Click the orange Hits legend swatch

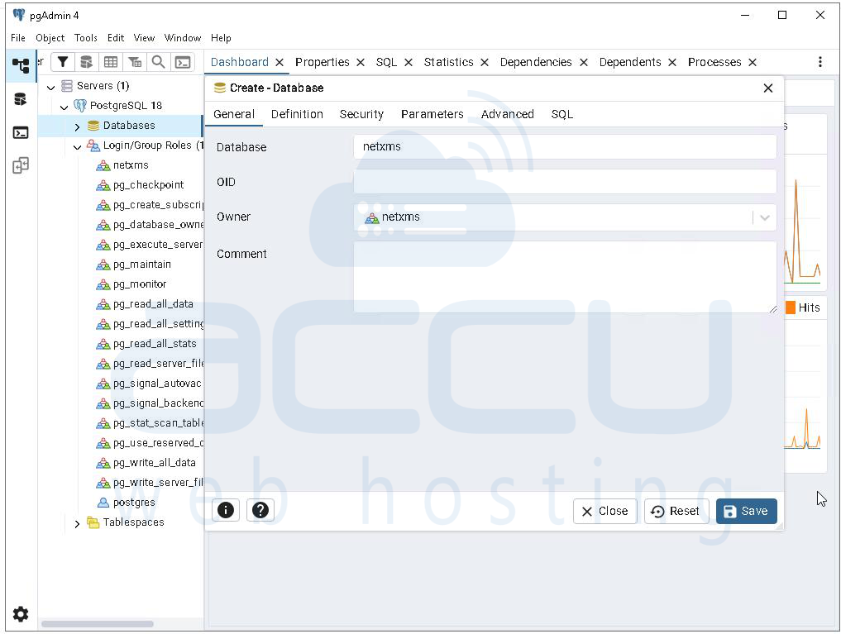790,307
